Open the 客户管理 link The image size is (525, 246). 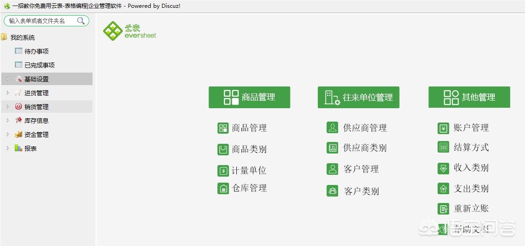[x=361, y=169]
